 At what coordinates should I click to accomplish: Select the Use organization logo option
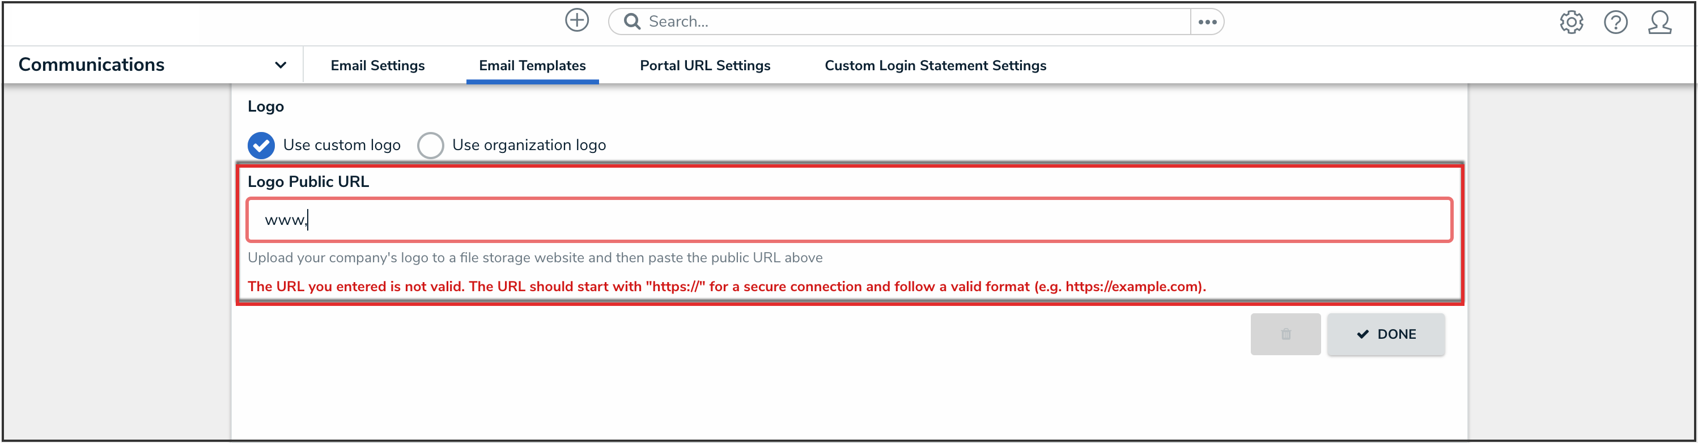click(x=431, y=145)
